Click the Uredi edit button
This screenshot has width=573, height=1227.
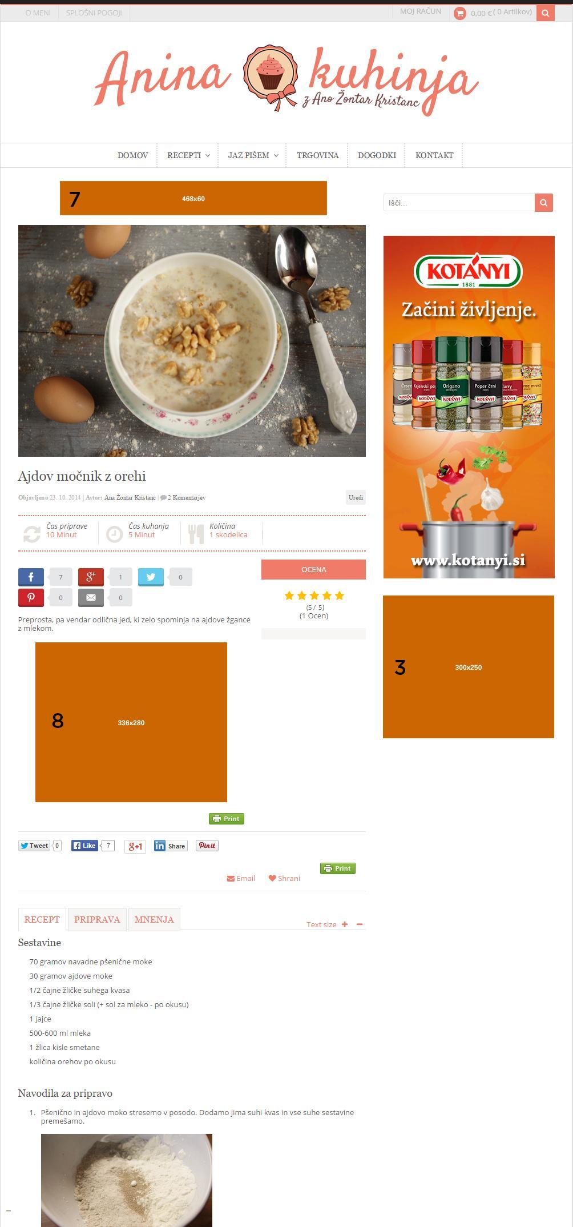pos(356,497)
